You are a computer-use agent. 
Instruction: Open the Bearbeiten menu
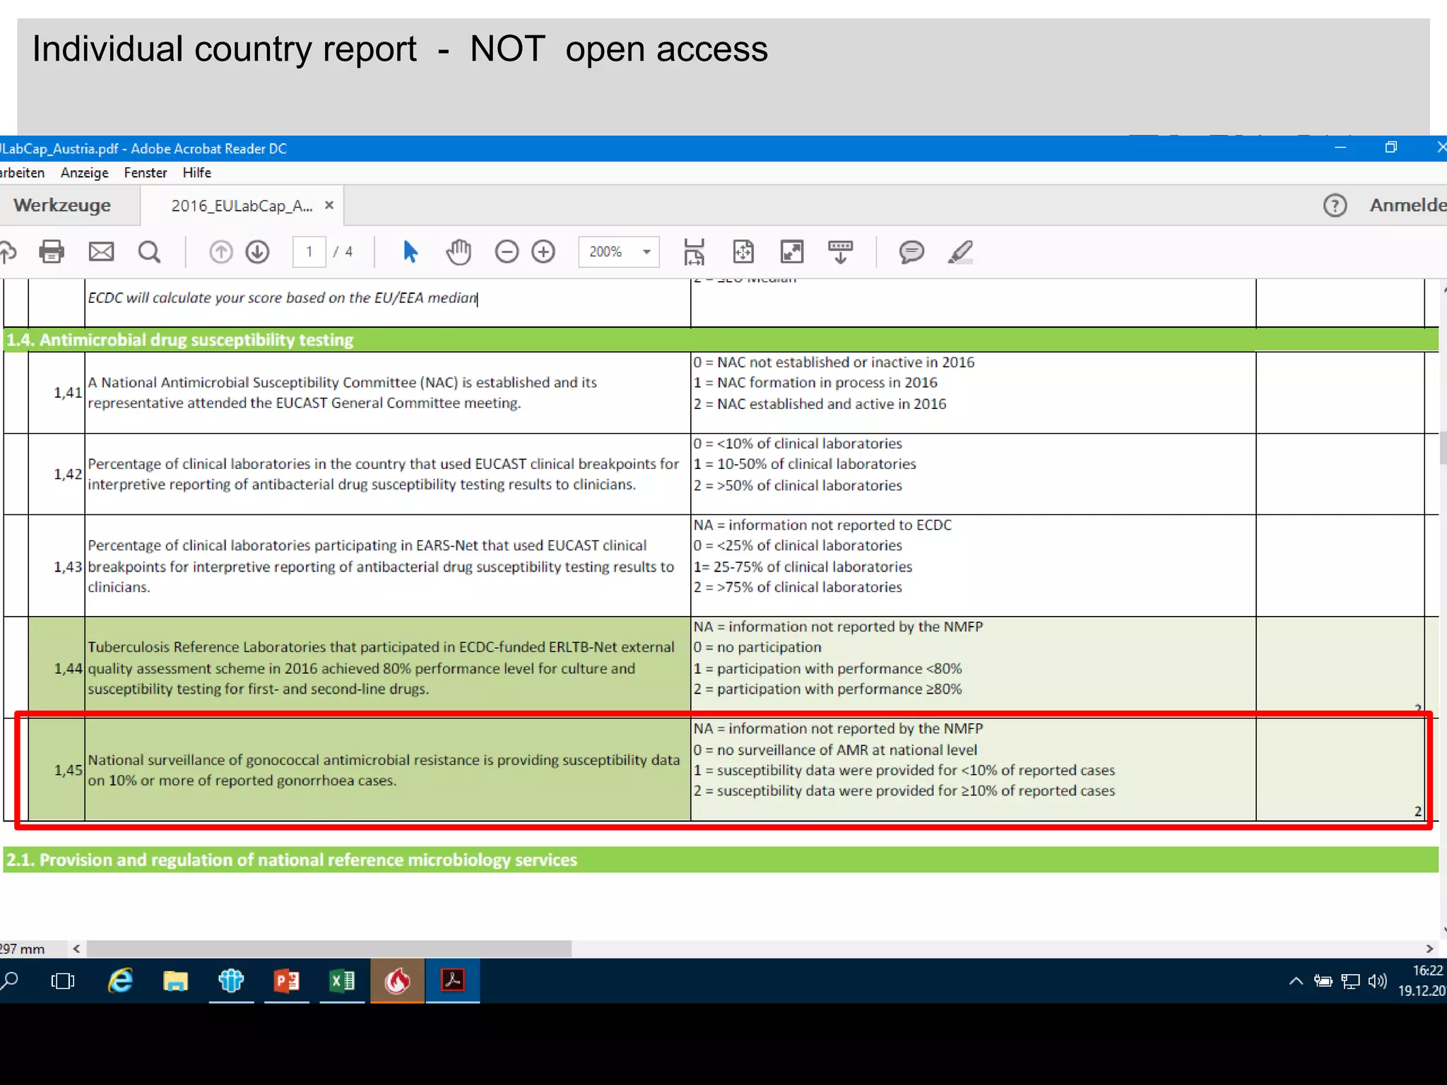click(22, 173)
